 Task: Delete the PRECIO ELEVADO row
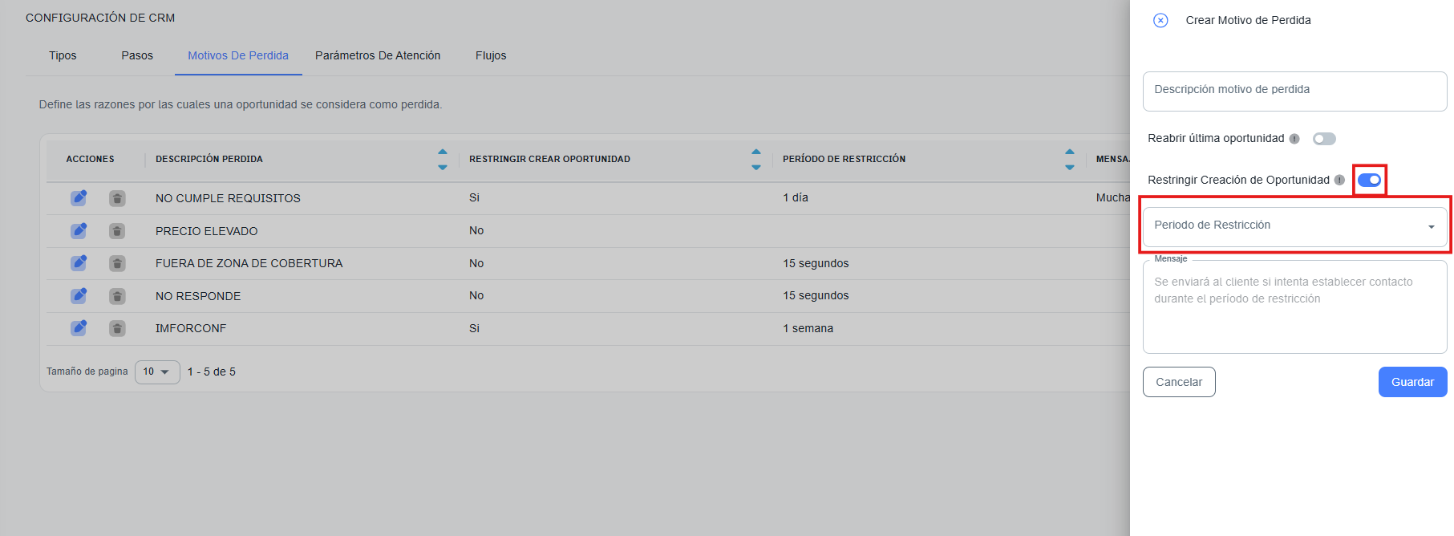click(x=117, y=231)
